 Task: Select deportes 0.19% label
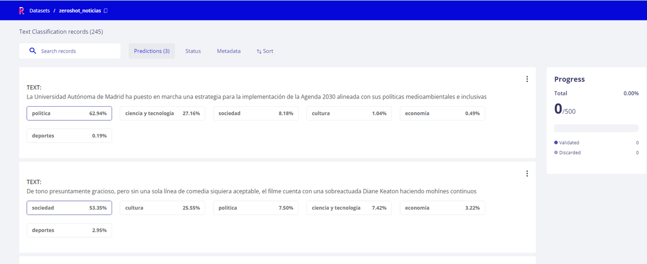[x=69, y=136]
